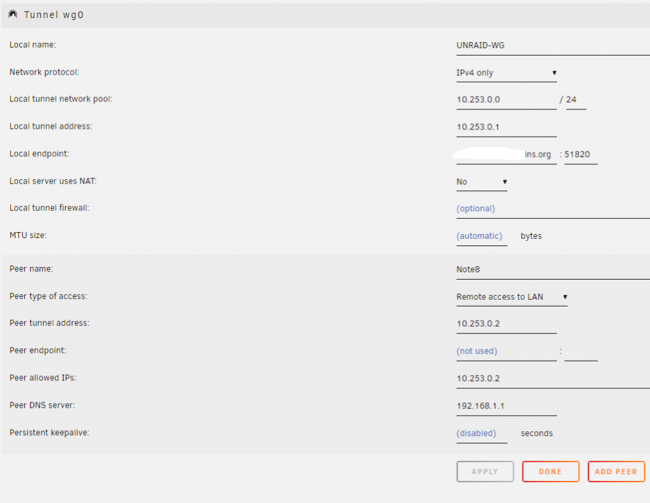Click the Local name label
Viewport: 650px width, 503px height.
(33, 45)
